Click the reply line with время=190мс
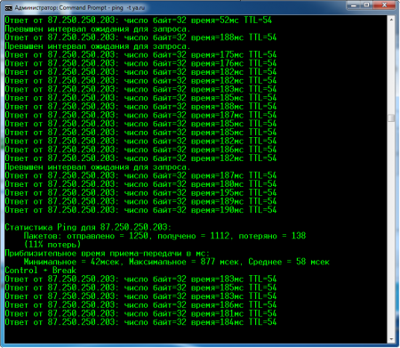Image resolution: width=400 pixels, height=348 pixels. pos(140,210)
